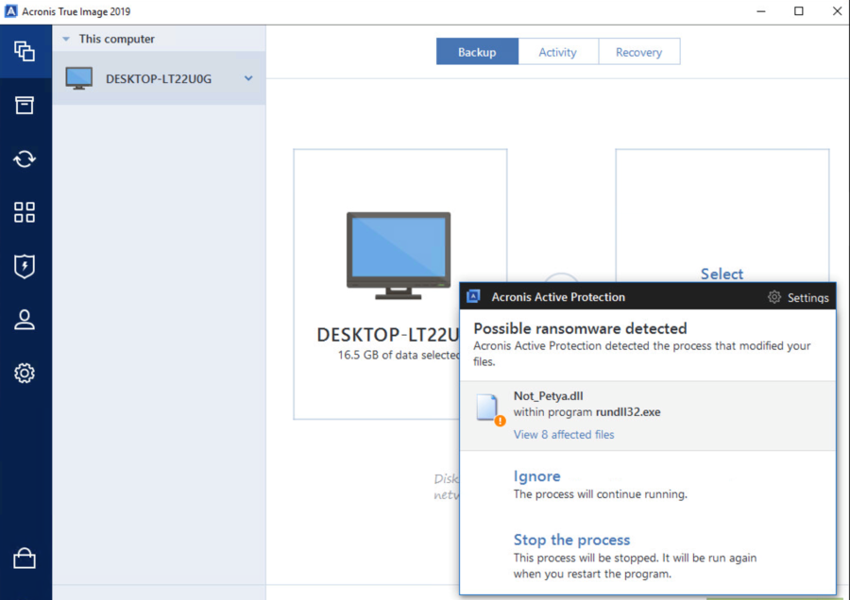The height and width of the screenshot is (600, 850).
Task: Open the store bag icon in sidebar
Action: pos(25,558)
